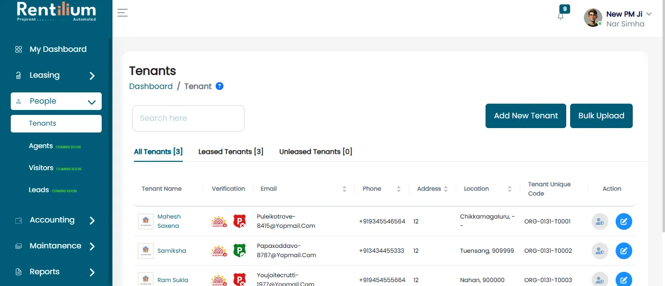Click the red police verification shield for Mahesh Saxena
The height and width of the screenshot is (286, 665).
pyautogui.click(x=239, y=221)
